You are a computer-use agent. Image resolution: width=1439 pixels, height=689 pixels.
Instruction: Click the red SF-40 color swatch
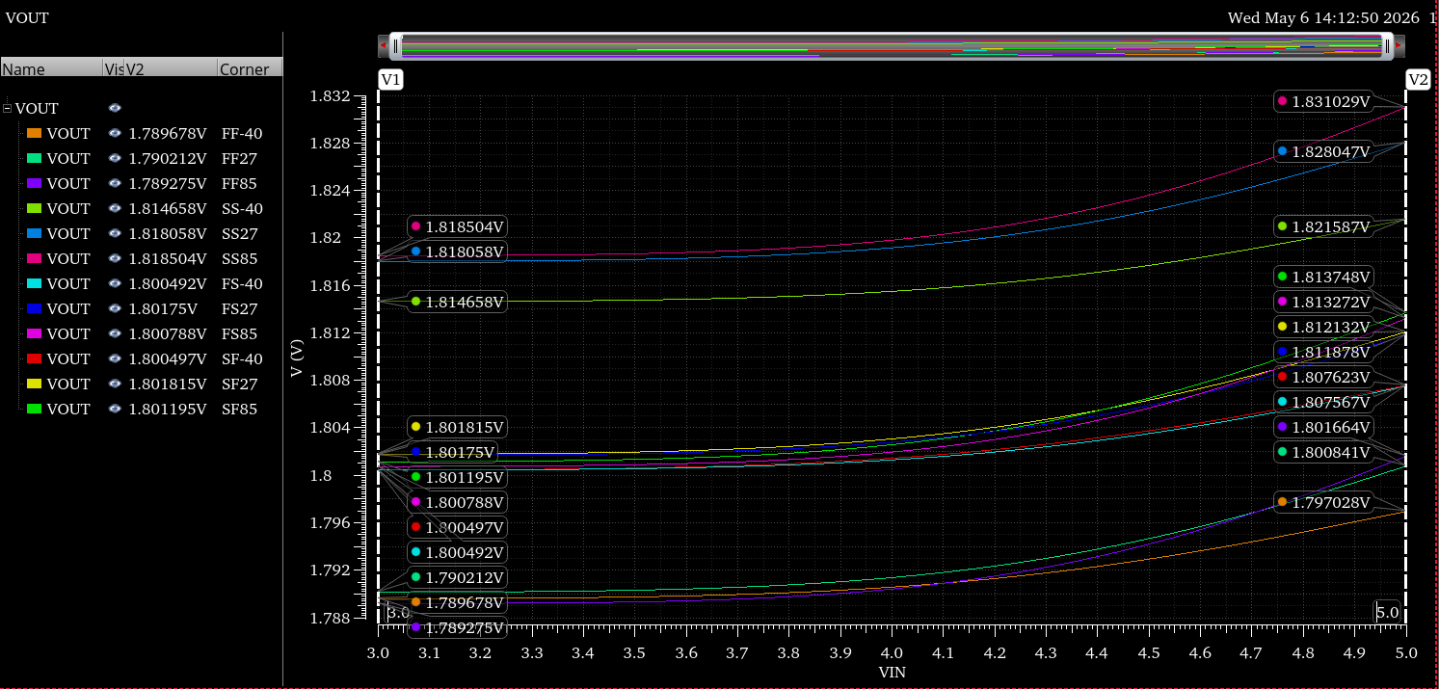coord(34,358)
